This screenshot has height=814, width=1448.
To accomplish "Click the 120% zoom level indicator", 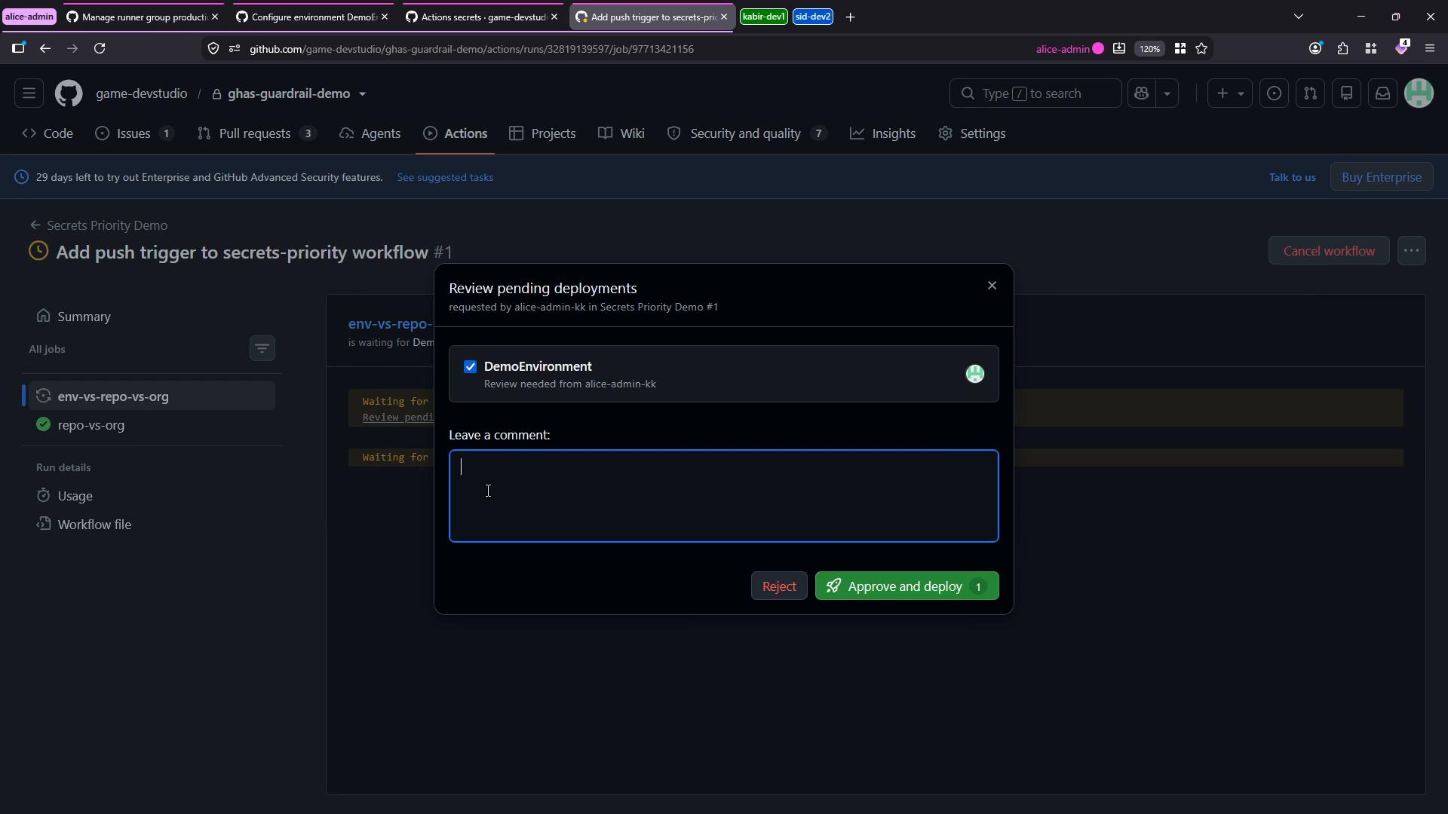I will pos(1149,49).
